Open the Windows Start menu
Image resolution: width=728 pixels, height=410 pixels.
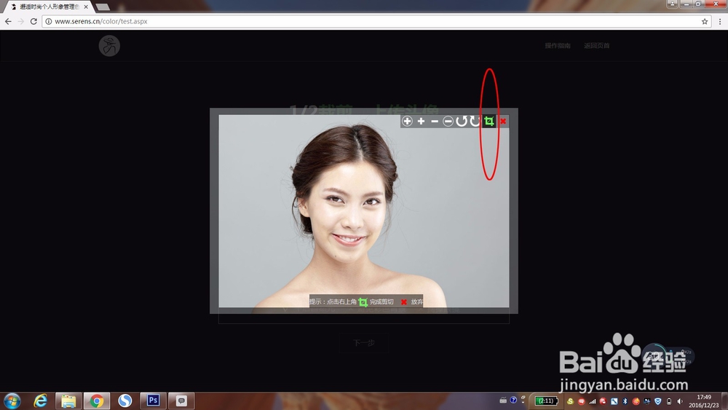click(12, 401)
